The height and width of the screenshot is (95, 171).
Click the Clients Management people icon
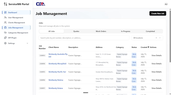pos(5,22)
